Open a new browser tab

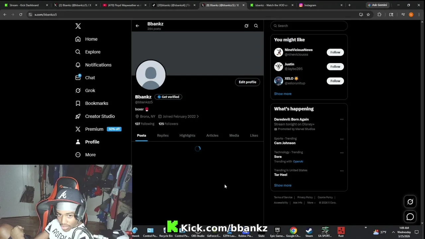(349, 5)
